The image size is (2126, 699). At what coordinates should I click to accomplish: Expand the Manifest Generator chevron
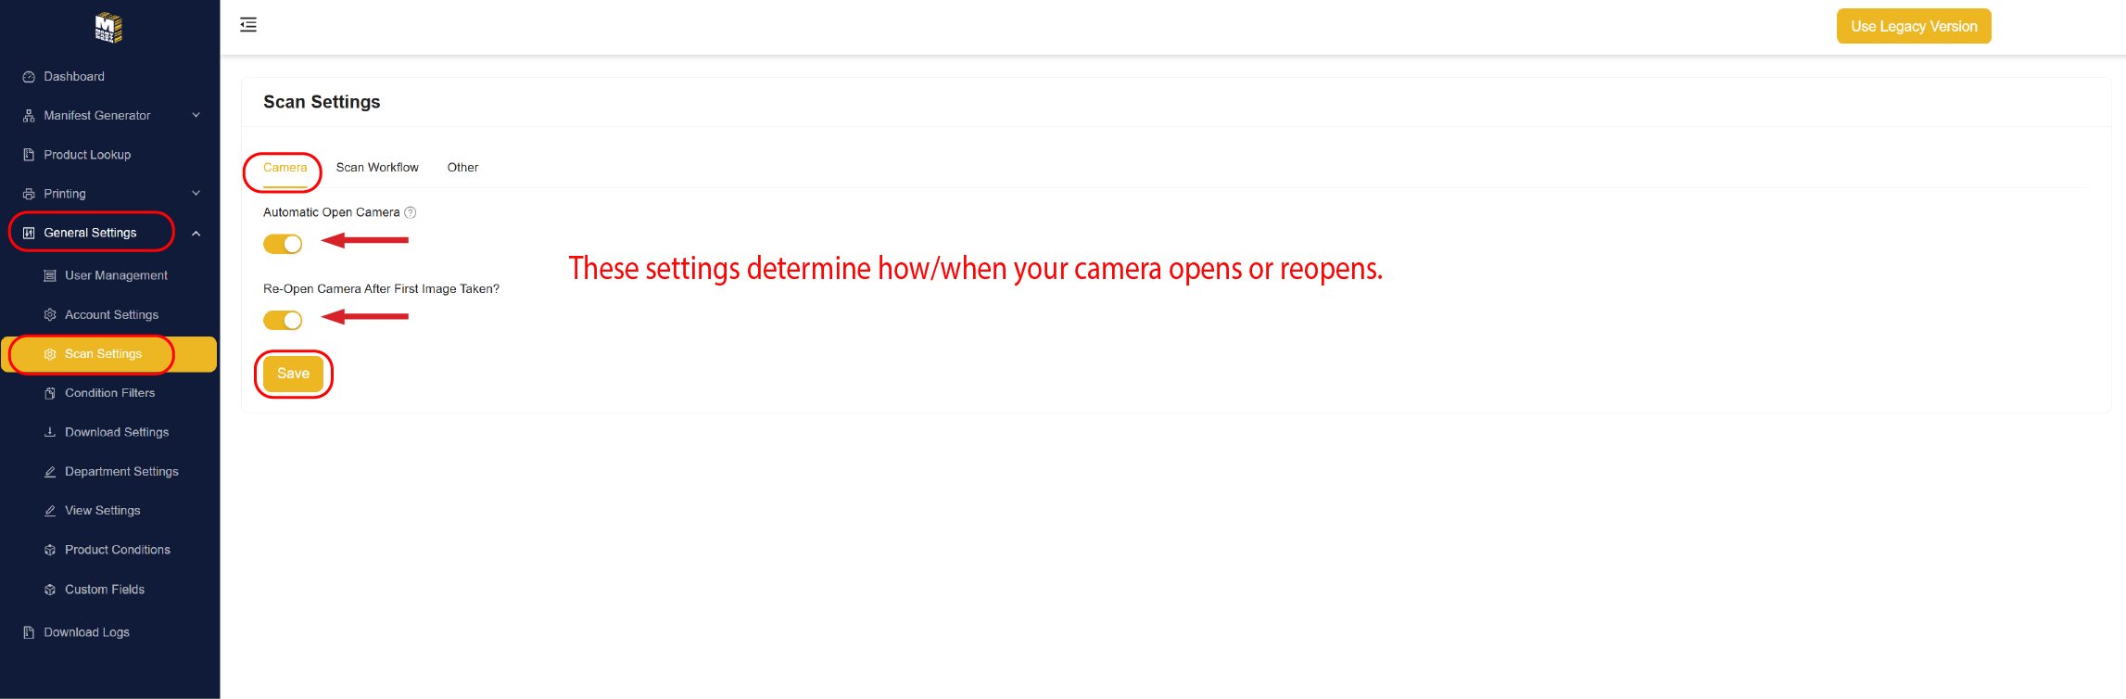(x=196, y=115)
